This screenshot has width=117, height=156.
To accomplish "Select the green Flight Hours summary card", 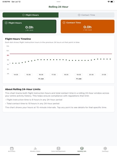I will pyautogui.click(x=29, y=26).
